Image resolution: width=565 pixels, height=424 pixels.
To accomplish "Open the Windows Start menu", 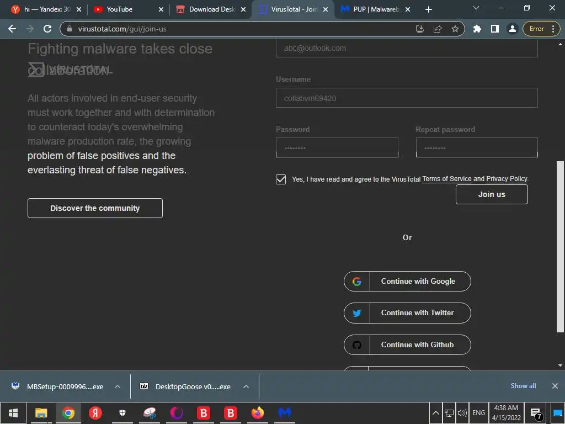I will pyautogui.click(x=13, y=413).
